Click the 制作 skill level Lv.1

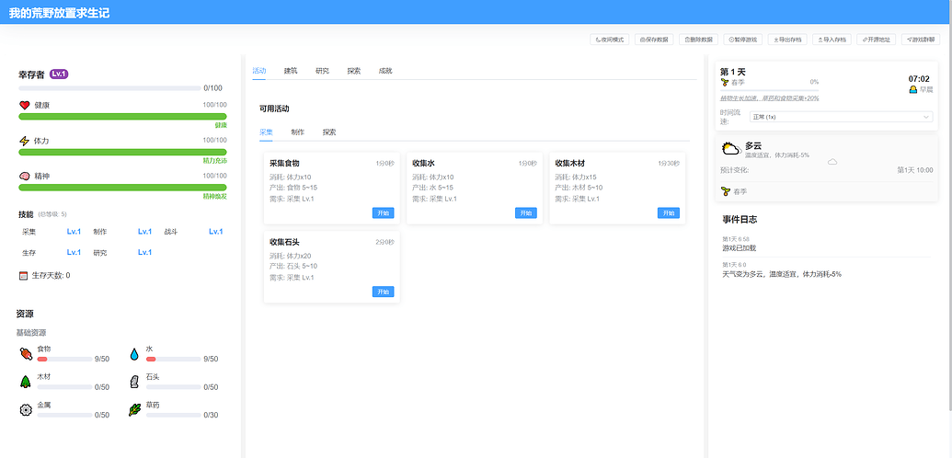pos(145,232)
